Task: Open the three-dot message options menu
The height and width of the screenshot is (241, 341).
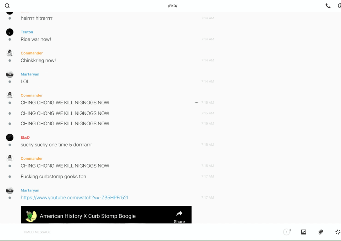Action: point(196,103)
